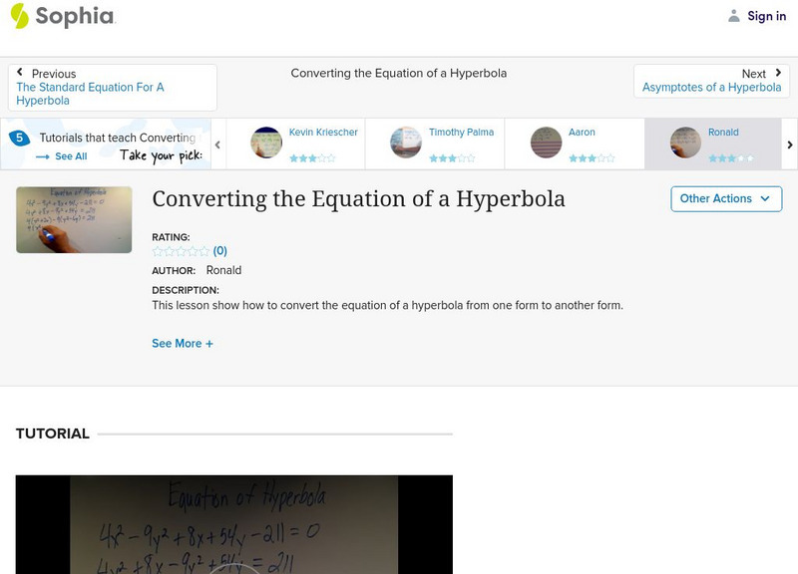Open the Other Actions dropdown

coord(725,198)
